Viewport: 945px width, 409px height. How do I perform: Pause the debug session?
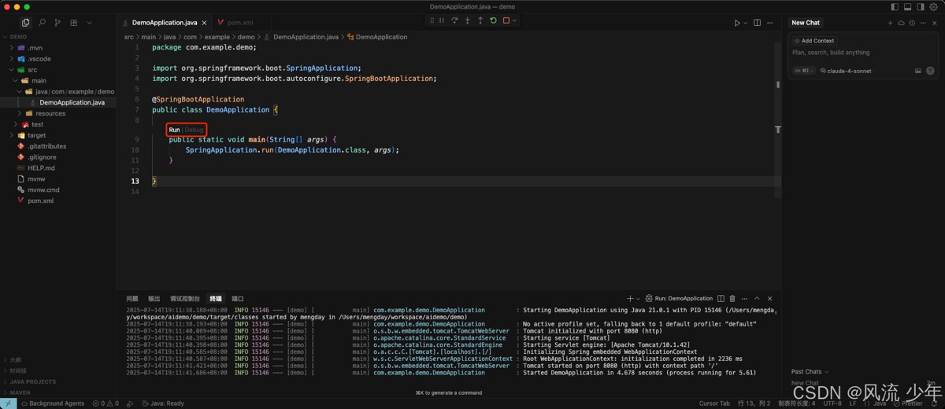(x=441, y=20)
